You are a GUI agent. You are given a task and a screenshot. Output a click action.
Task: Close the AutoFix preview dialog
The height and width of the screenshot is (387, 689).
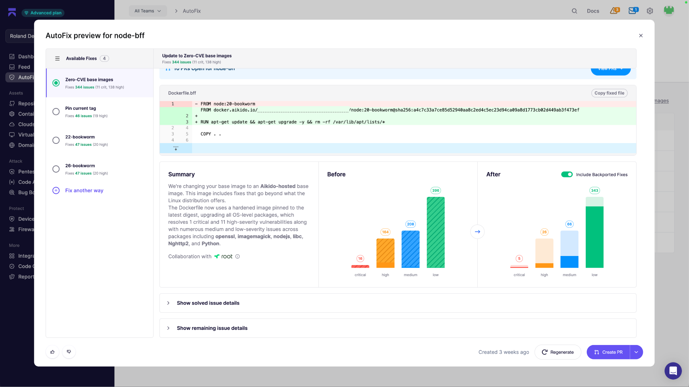[641, 36]
